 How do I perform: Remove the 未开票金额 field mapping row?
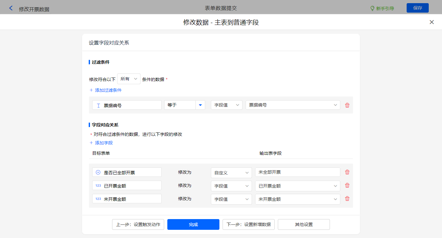coord(347,199)
